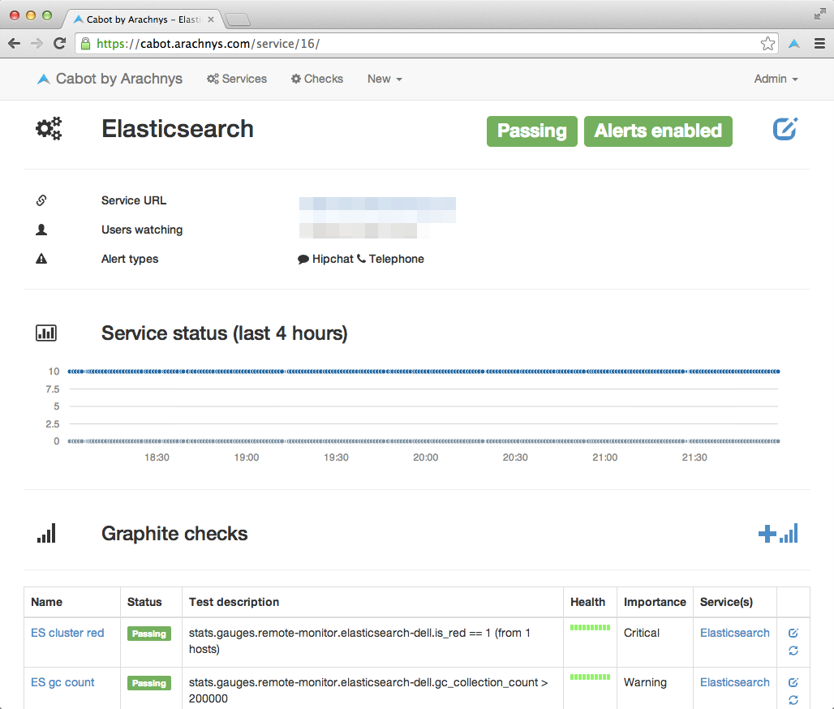This screenshot has height=709, width=834.
Task: Click the health bar of ES cluster red
Action: [590, 628]
